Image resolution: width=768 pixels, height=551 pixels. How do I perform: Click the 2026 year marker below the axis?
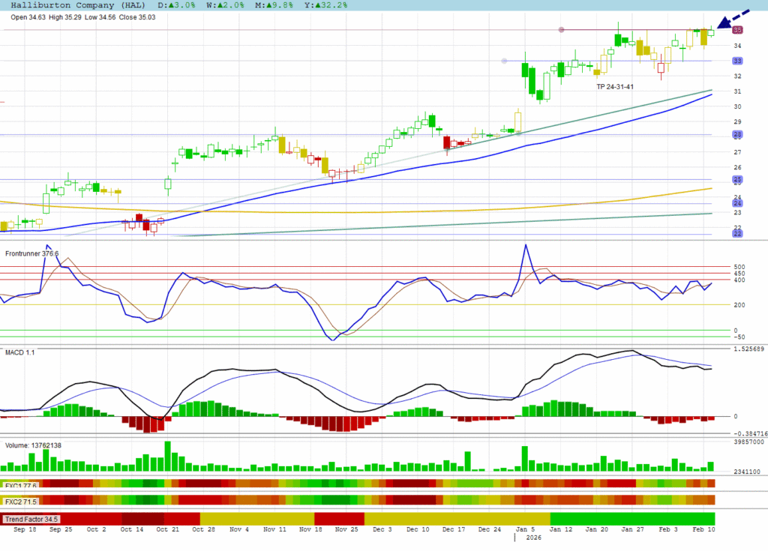pyautogui.click(x=533, y=538)
